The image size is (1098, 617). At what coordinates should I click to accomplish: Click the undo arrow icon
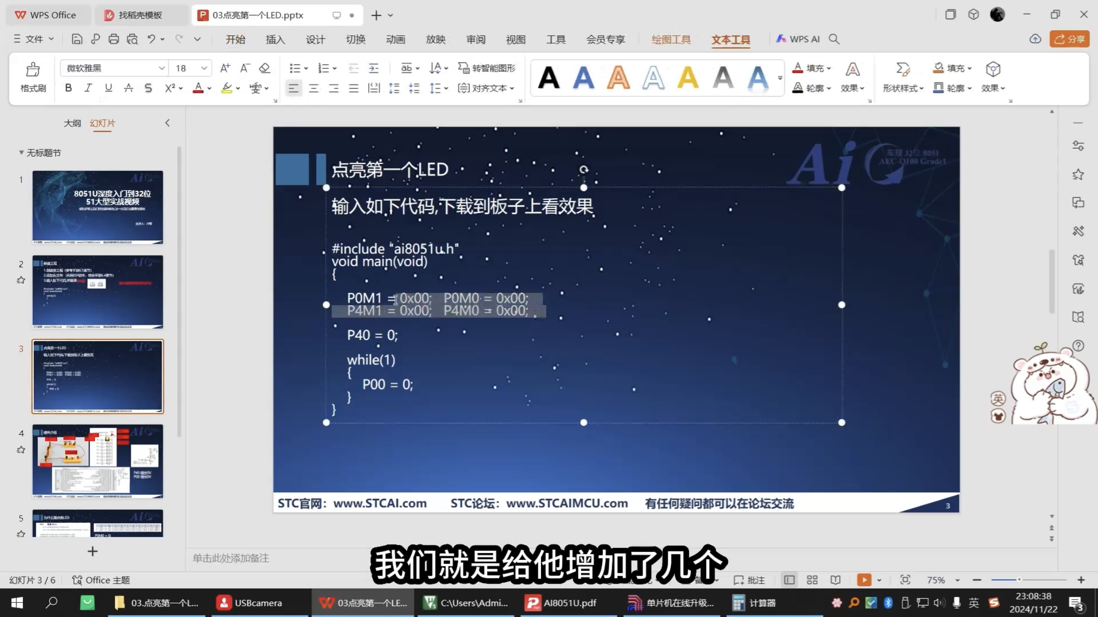point(151,39)
